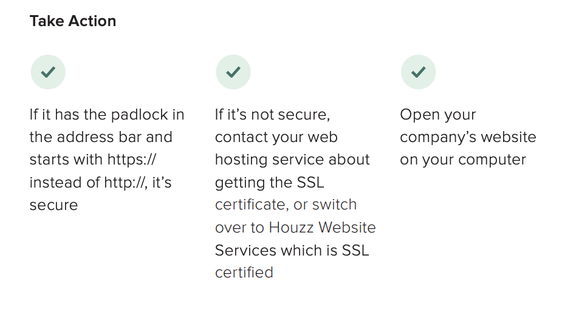Click the "getting the SSL" line
The image size is (576, 312).
point(270,182)
